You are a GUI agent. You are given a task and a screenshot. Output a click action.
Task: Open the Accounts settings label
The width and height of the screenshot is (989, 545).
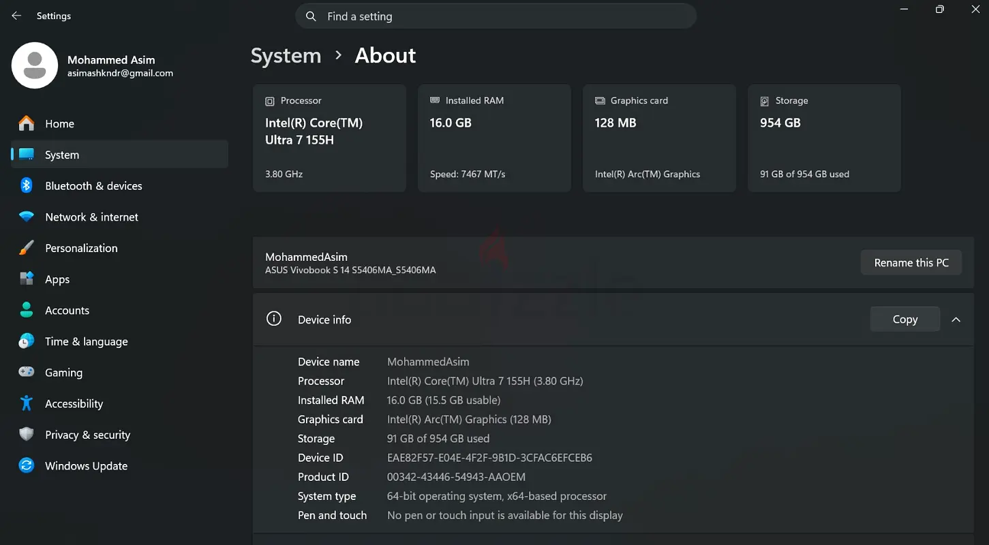click(x=67, y=310)
